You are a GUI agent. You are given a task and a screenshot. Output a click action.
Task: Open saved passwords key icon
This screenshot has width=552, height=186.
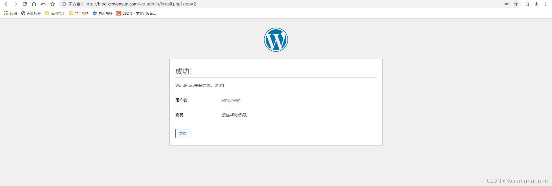(x=507, y=4)
